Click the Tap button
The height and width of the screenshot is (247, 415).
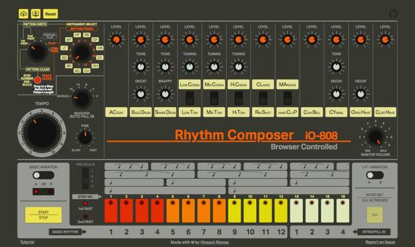(375, 215)
